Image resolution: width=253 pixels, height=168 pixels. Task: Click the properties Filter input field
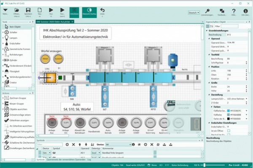pyautogui.click(x=229, y=26)
